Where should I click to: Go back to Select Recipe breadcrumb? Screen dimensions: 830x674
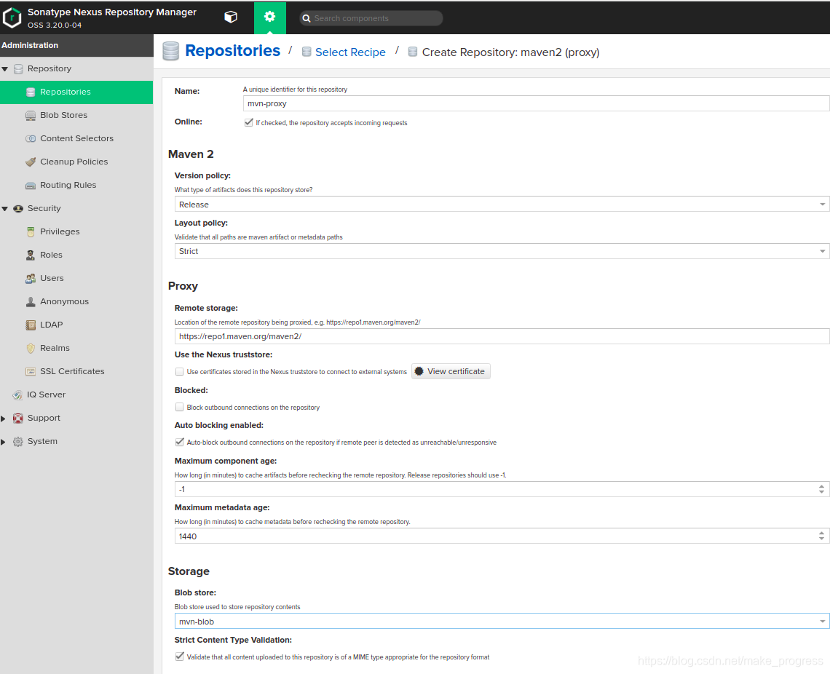(350, 52)
